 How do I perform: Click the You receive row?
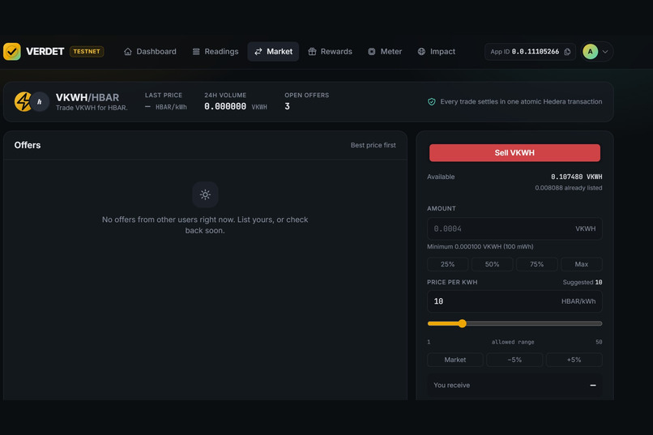point(514,386)
